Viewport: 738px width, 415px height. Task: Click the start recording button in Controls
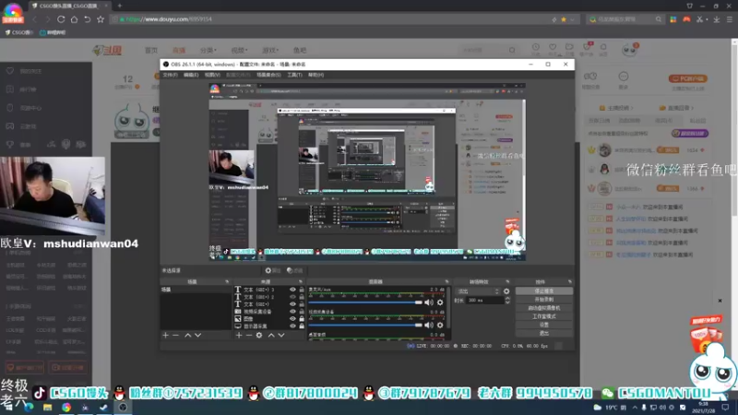click(544, 299)
